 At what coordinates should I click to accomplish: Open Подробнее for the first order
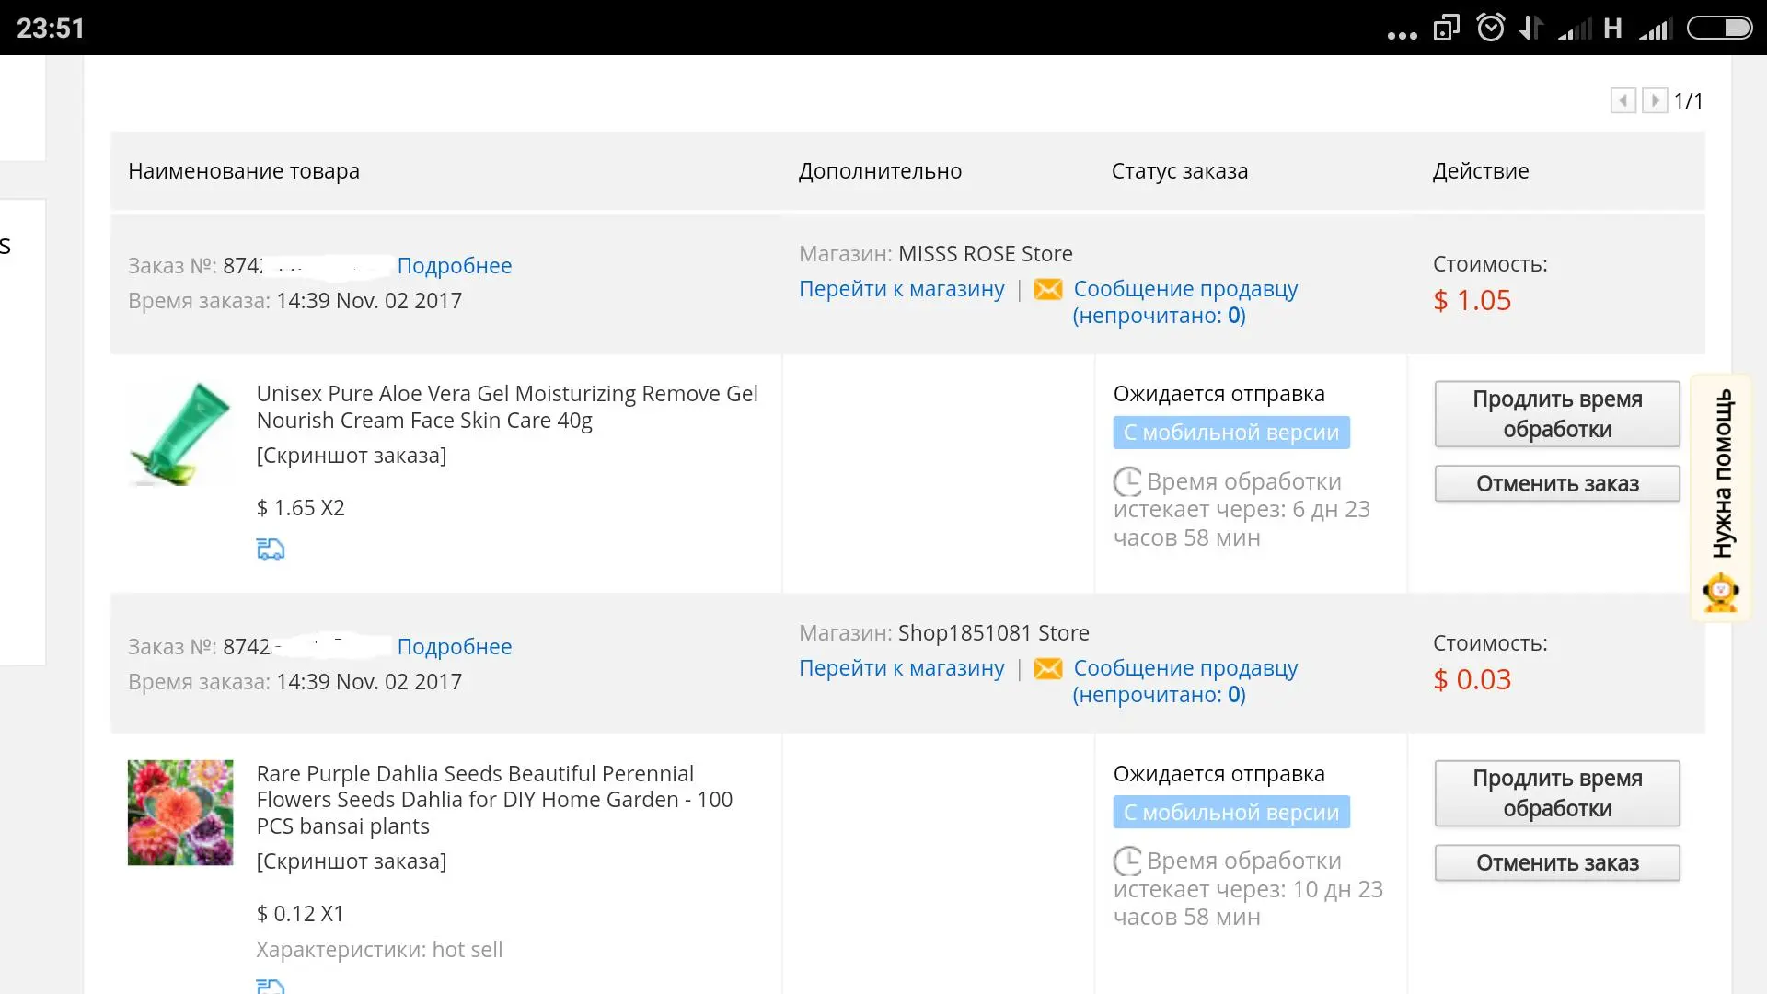click(455, 266)
